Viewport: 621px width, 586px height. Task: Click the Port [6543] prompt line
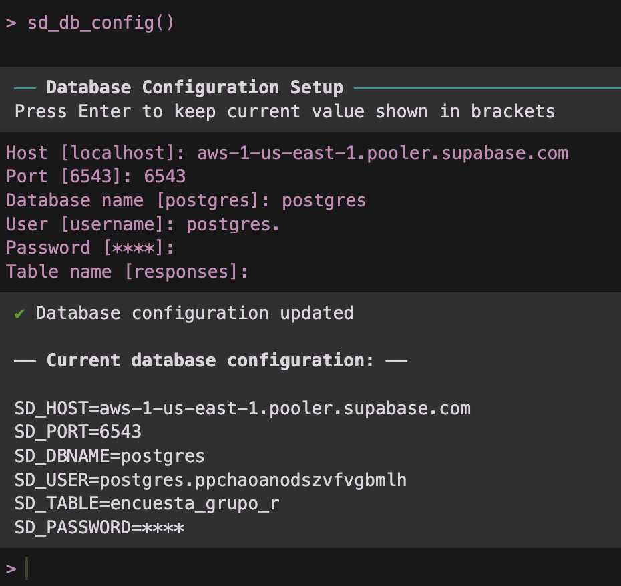pyautogui.click(x=95, y=176)
